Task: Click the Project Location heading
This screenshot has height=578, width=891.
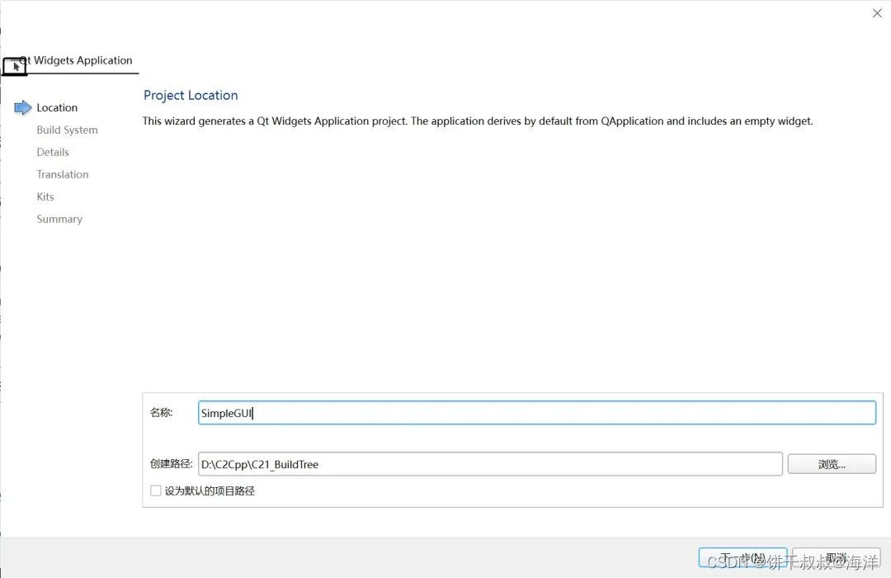Action: point(191,95)
